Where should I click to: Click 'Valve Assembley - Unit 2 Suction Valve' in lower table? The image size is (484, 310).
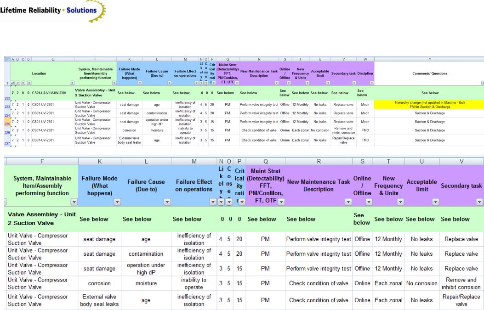click(x=42, y=219)
